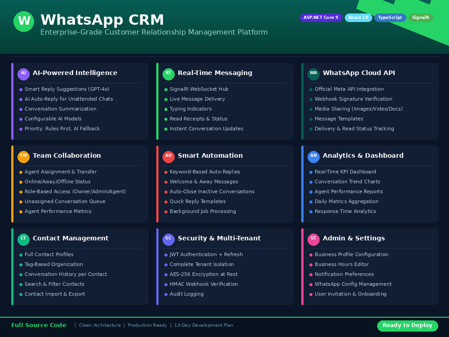Click Audit Logging item
The width and height of the screenshot is (449, 337).
click(x=187, y=294)
